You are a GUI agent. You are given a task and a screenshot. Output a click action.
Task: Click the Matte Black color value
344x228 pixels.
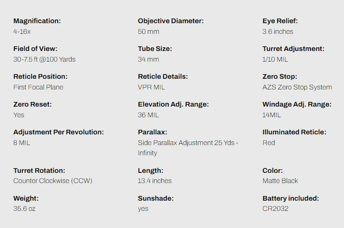tap(280, 181)
